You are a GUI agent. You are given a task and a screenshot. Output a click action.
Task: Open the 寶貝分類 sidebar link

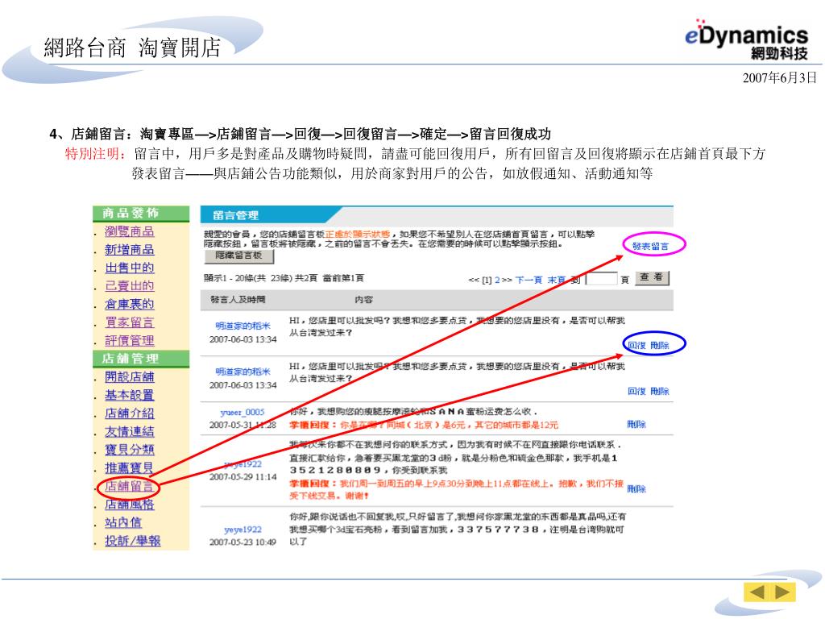130,450
